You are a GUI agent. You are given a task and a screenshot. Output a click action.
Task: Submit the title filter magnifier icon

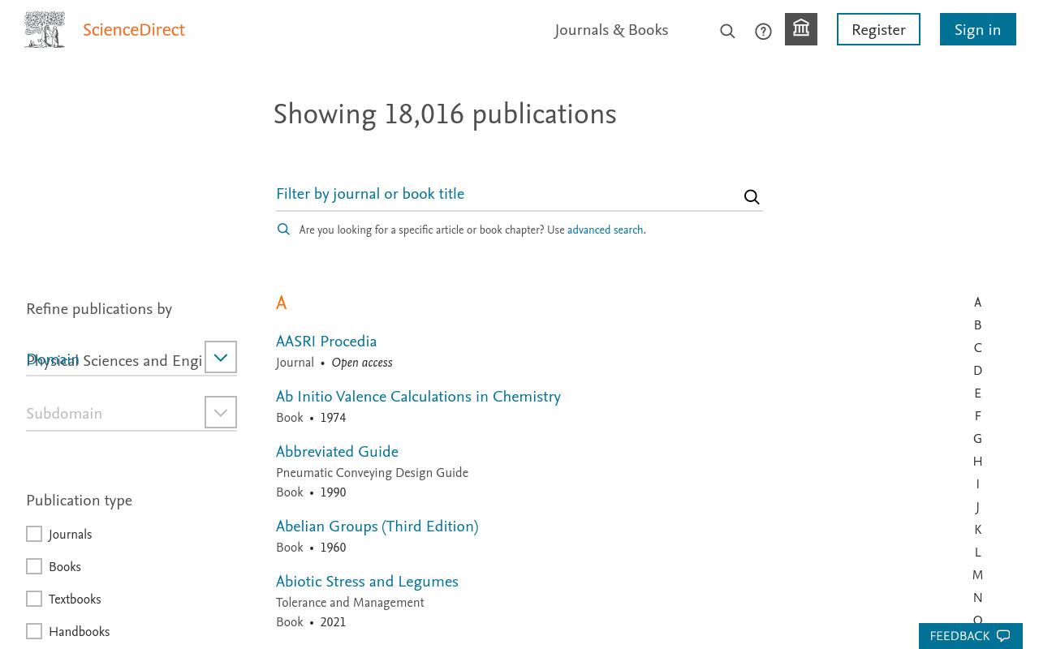(x=752, y=197)
